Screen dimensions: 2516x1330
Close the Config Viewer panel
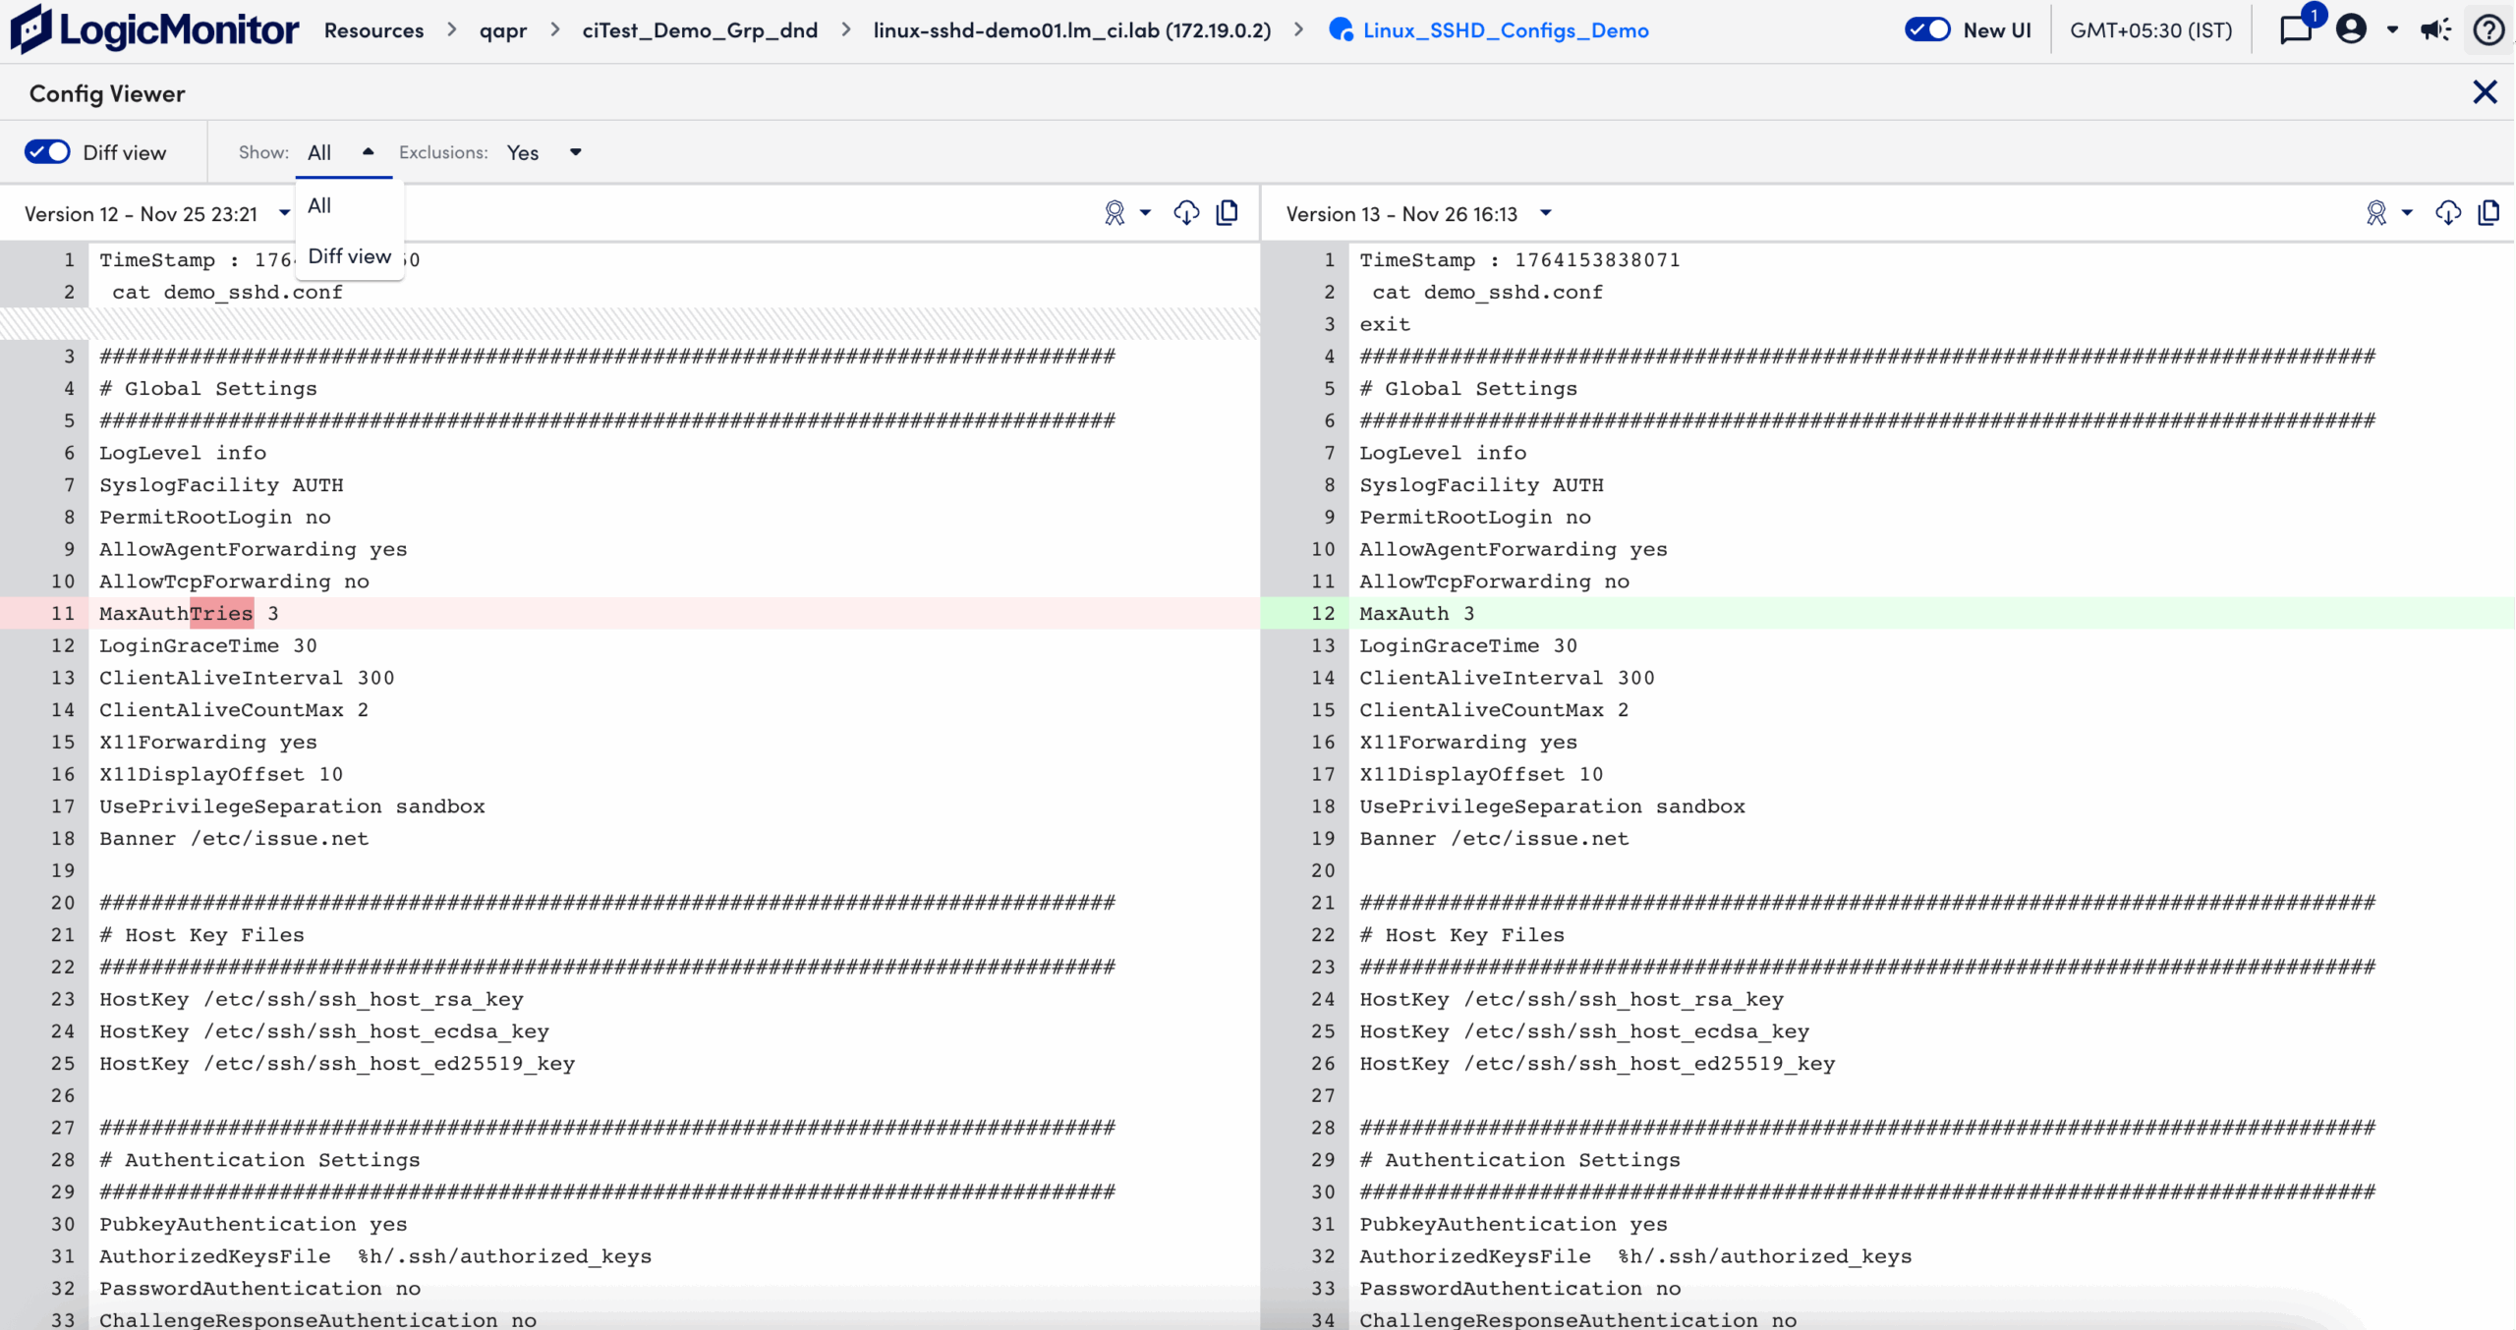click(x=2485, y=91)
